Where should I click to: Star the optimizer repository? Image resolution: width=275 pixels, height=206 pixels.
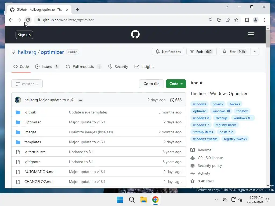coord(235,52)
